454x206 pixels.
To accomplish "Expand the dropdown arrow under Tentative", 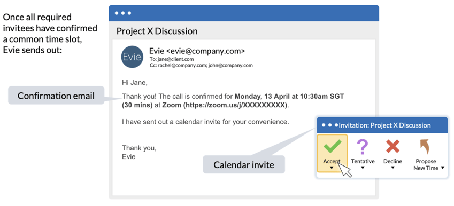I will pyautogui.click(x=363, y=168).
